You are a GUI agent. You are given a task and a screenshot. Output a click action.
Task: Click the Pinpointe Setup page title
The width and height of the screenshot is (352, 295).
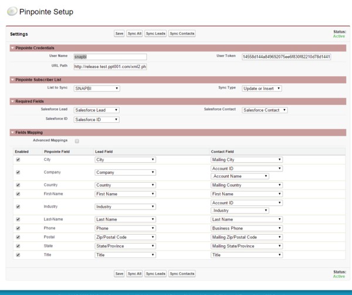(46, 12)
